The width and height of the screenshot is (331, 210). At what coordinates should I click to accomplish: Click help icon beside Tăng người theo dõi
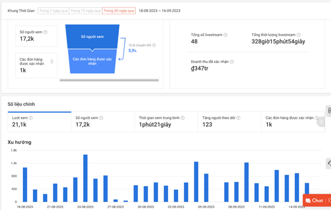point(238,118)
